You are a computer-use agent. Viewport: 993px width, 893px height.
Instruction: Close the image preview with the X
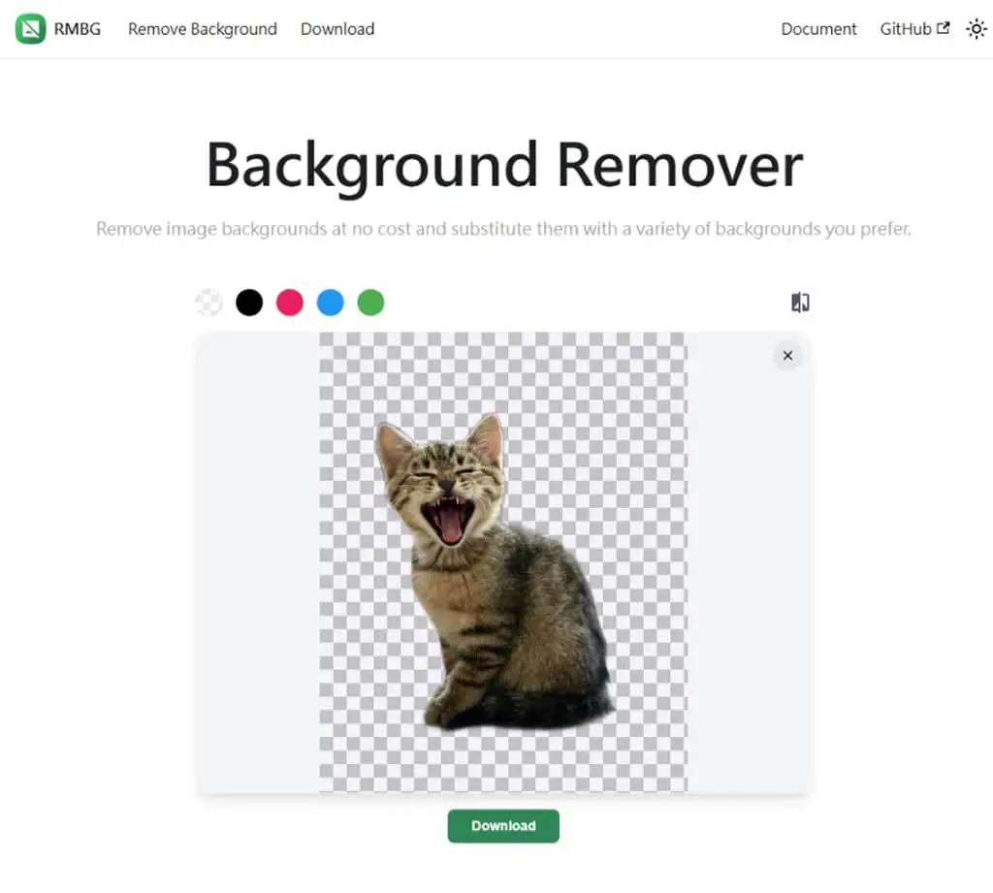[x=787, y=356]
